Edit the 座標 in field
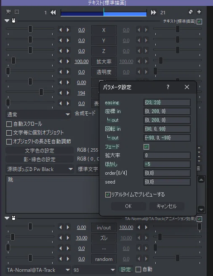The width and height of the screenshot is (213, 276). (x=167, y=111)
